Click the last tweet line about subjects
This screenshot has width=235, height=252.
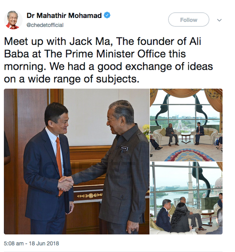pyautogui.click(x=72, y=79)
